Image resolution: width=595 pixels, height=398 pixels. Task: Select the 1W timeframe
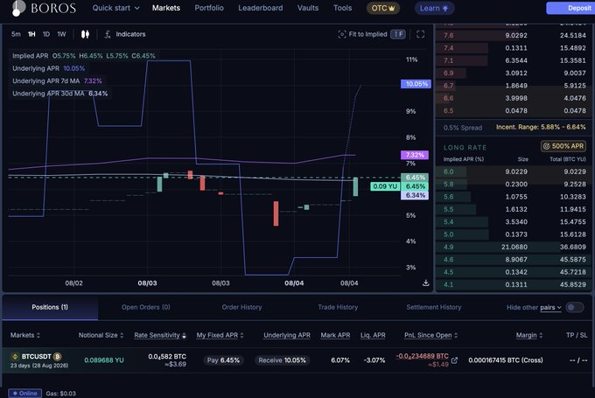[61, 34]
